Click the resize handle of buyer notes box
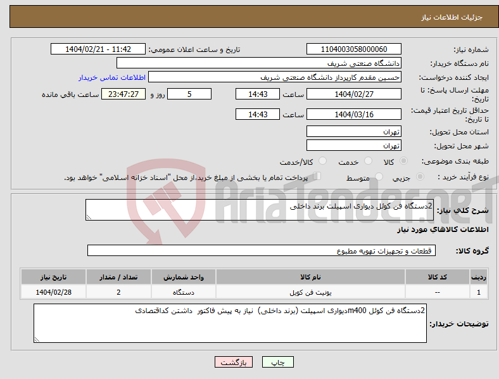 point(37,340)
